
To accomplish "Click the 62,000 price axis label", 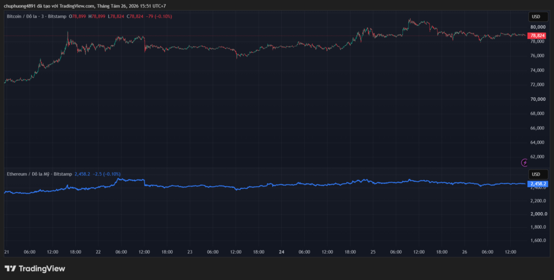I will tap(536, 157).
